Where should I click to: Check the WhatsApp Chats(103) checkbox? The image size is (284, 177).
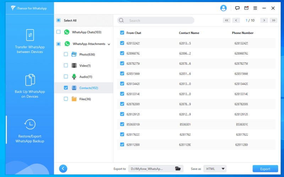58,32
